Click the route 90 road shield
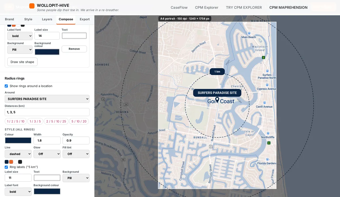Screen dimensions: 340x197 (x=123, y=160)
